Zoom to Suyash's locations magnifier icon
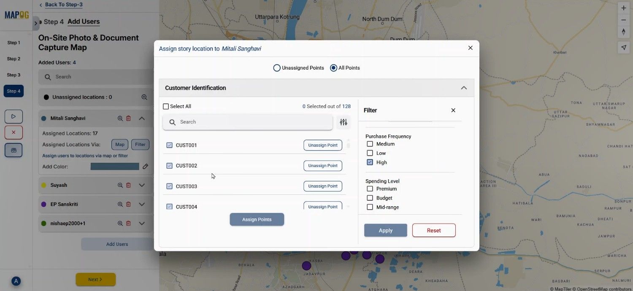633x291 pixels. [120, 185]
